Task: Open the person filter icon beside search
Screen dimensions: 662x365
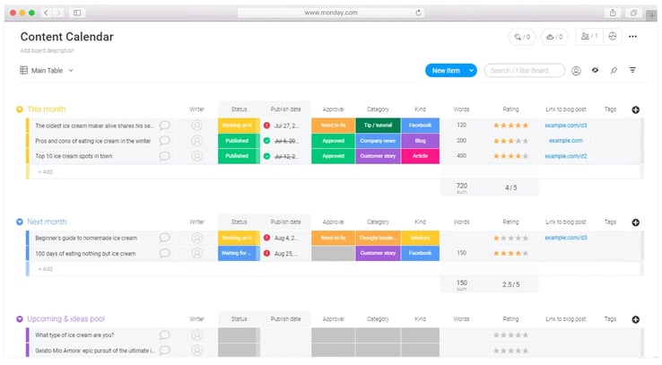Action: [x=576, y=70]
